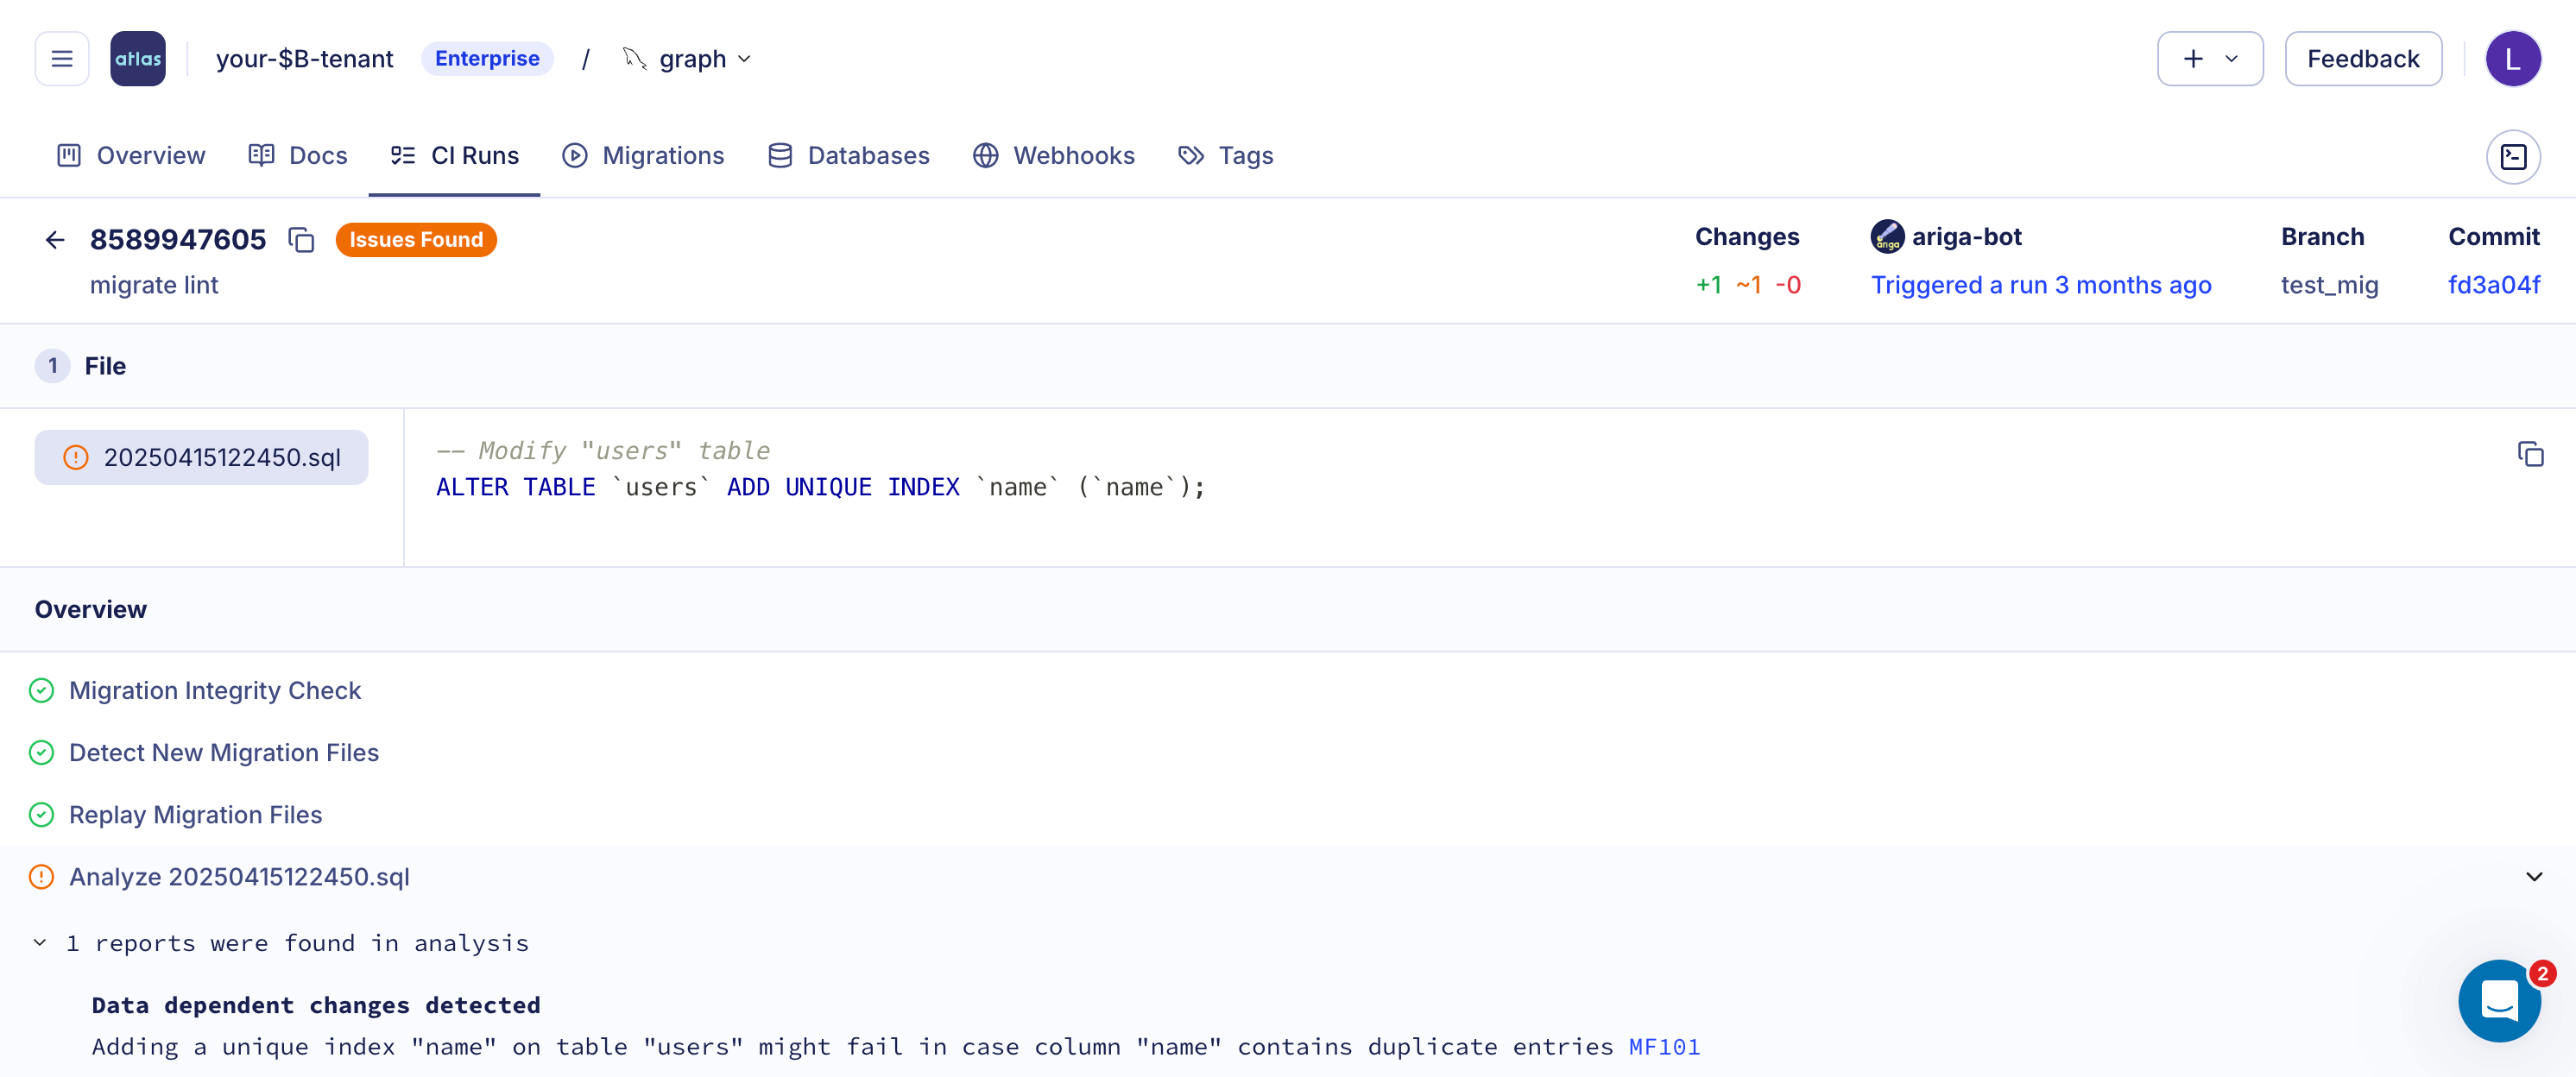Open the cloud console icon on the right
This screenshot has height=1077, width=2576.
[2513, 156]
